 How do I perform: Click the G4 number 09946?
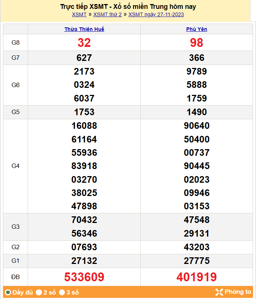[197, 193]
